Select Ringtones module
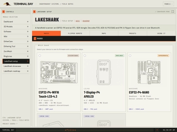 pos(16,56)
